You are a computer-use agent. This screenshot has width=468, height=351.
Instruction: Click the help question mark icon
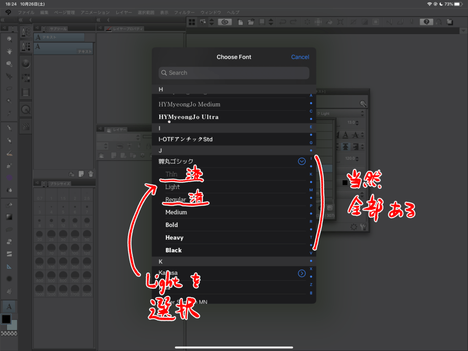(x=427, y=22)
